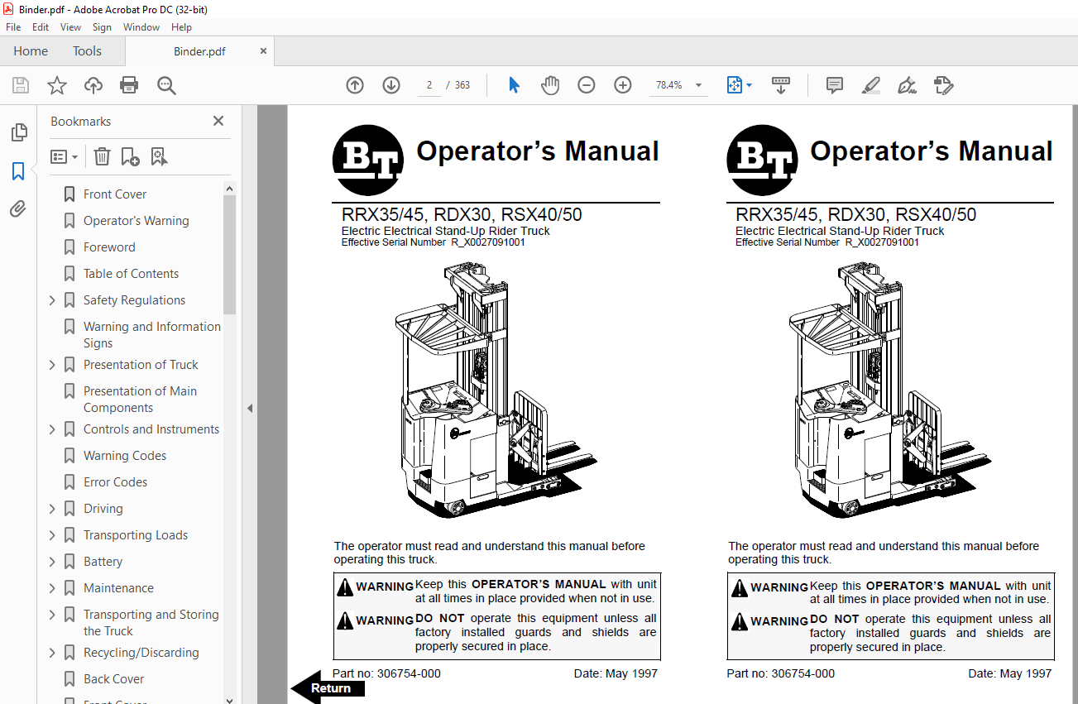Click the page number input field

429,85
